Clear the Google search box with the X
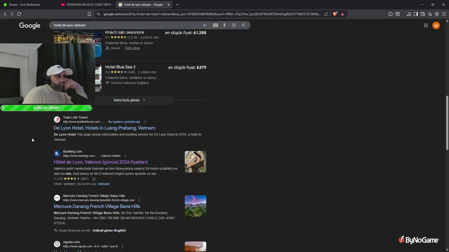The width and height of the screenshot is (449, 252). point(205,25)
